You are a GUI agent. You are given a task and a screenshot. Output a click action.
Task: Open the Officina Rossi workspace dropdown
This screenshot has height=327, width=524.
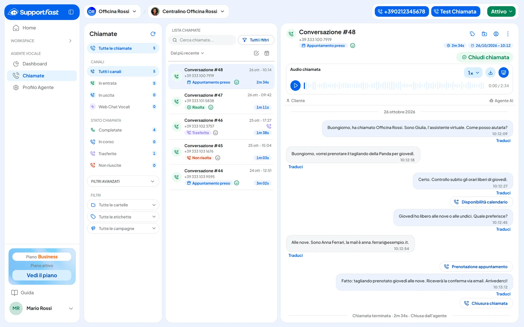click(112, 12)
